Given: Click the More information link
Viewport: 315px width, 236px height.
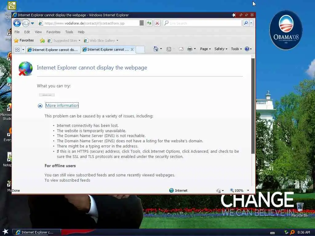Looking at the screenshot, I should pyautogui.click(x=62, y=106).
